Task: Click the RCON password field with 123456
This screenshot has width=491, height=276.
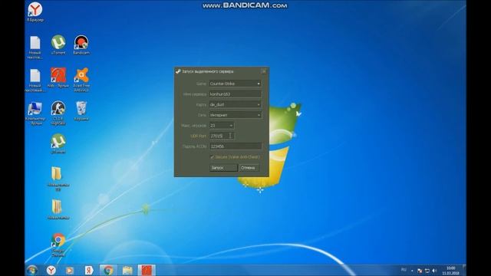Action: 236,146
